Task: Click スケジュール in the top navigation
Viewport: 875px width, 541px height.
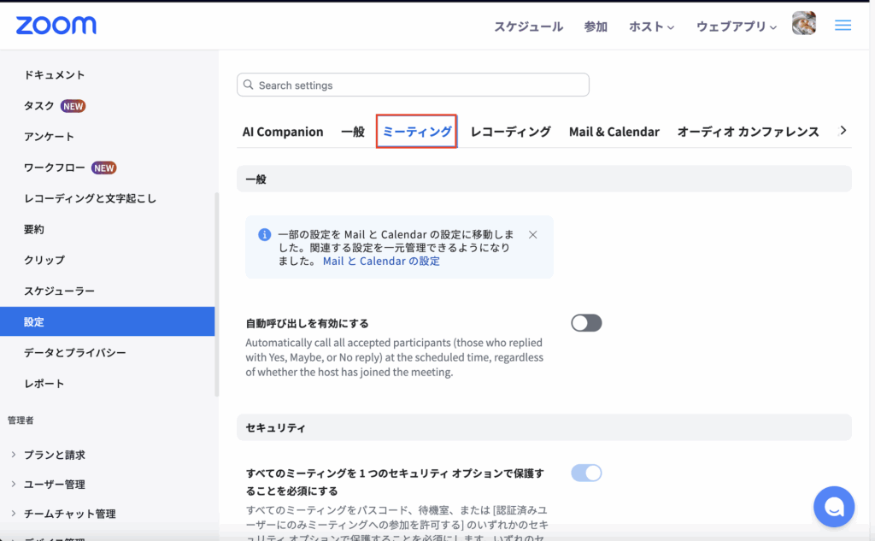Action: point(528,26)
